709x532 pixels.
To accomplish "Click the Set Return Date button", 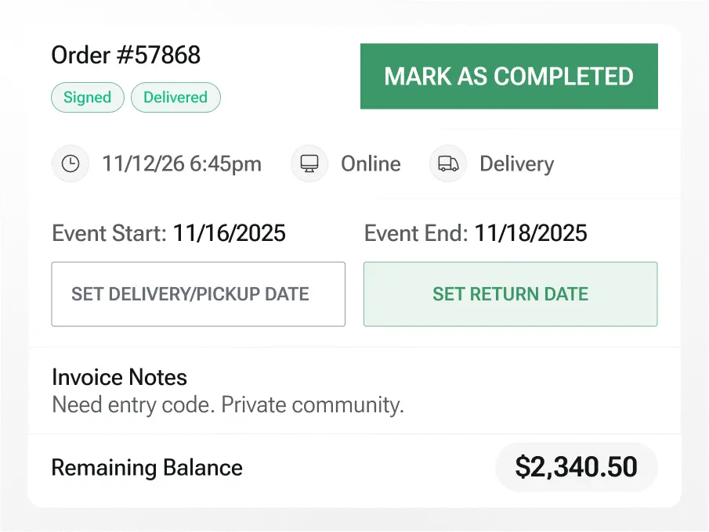I will 510,294.
